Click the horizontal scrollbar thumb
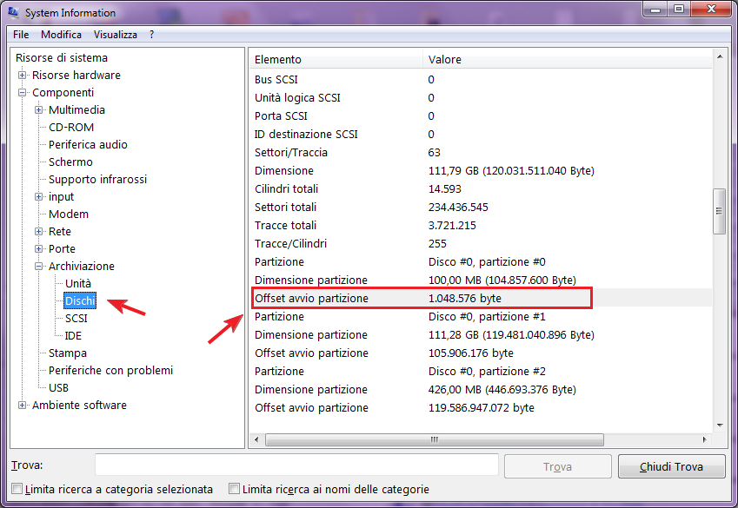Screen dimensions: 738x508 tap(435, 439)
